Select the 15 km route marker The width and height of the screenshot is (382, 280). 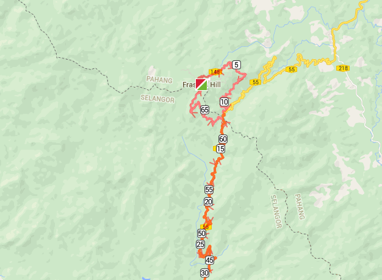coord(220,149)
